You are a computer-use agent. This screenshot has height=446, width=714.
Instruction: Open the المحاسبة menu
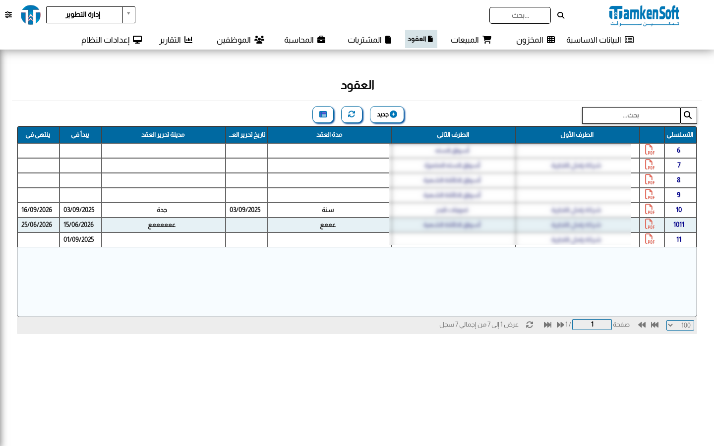304,40
